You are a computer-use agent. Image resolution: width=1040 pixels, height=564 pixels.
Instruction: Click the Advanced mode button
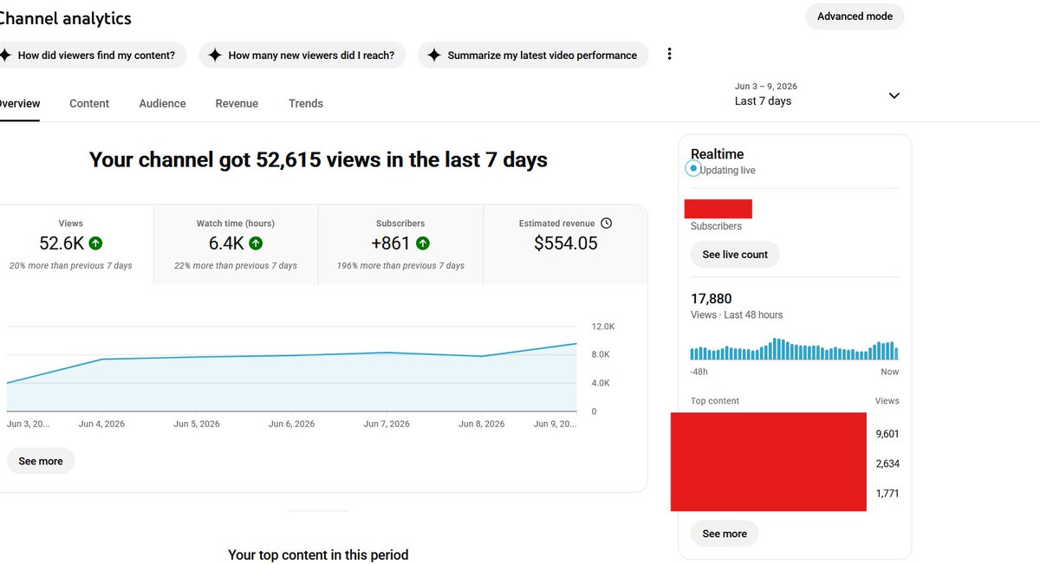[x=855, y=16]
